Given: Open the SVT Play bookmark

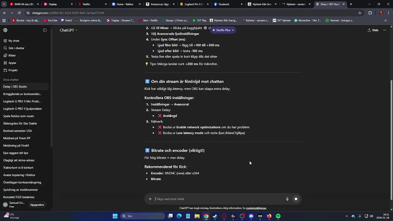Looking at the screenshot, I should click(x=200, y=21).
